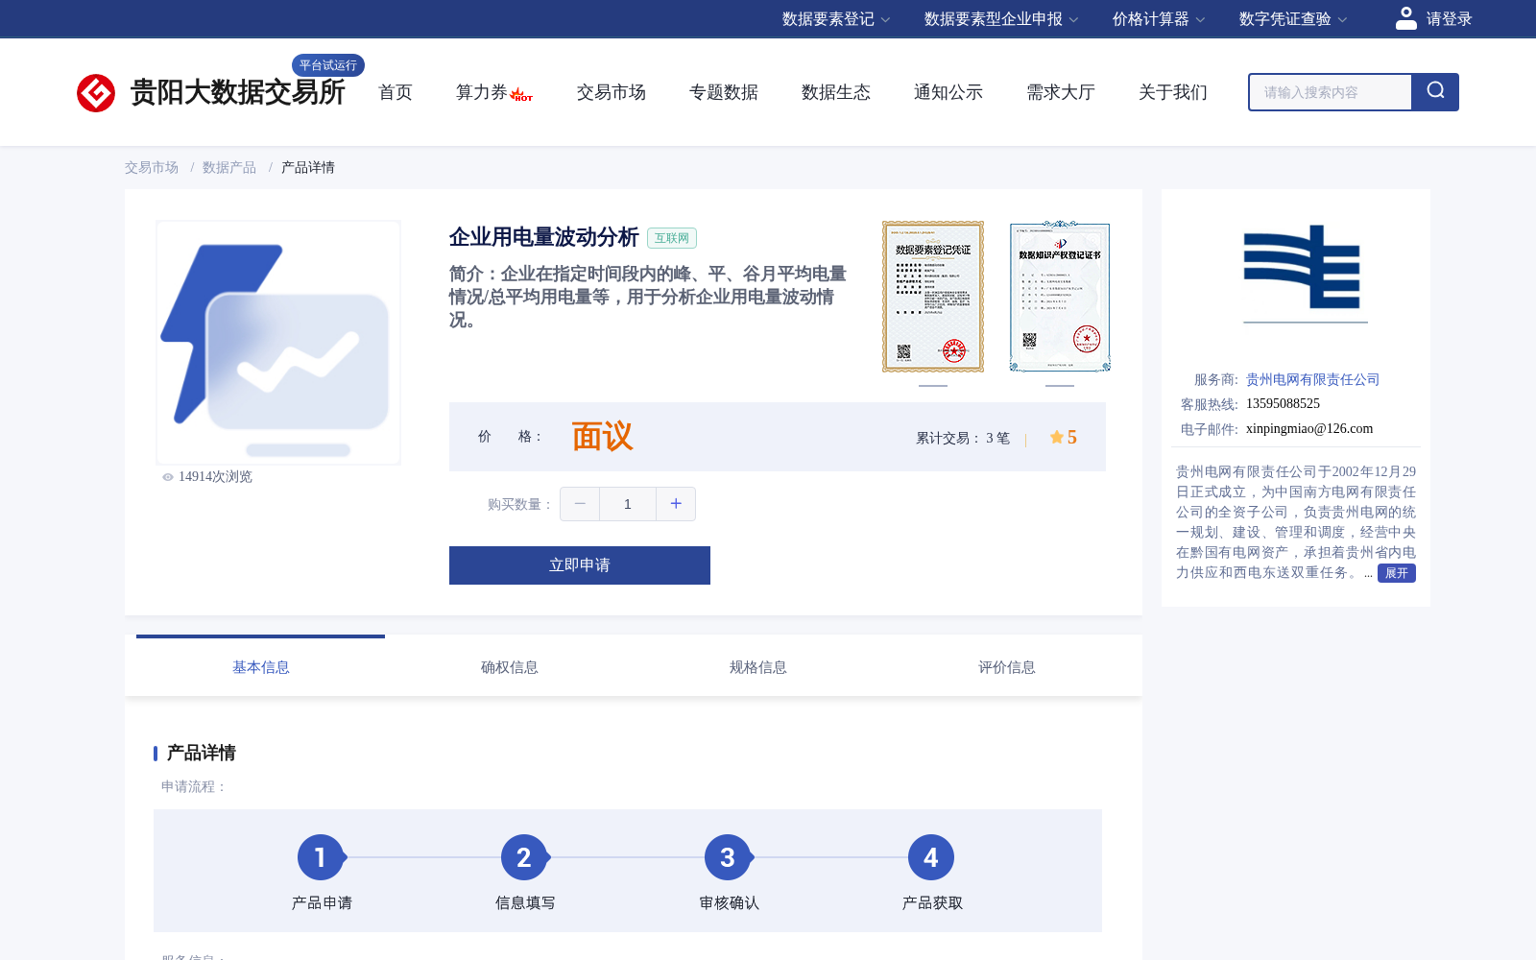This screenshot has width=1536, height=960.
Task: Click 数据产品 breadcrumb link
Action: (x=229, y=167)
